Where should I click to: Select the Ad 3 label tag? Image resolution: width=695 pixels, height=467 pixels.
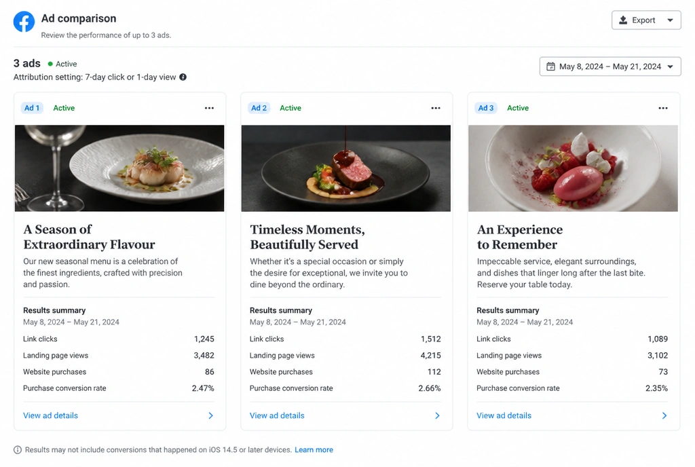[486, 108]
